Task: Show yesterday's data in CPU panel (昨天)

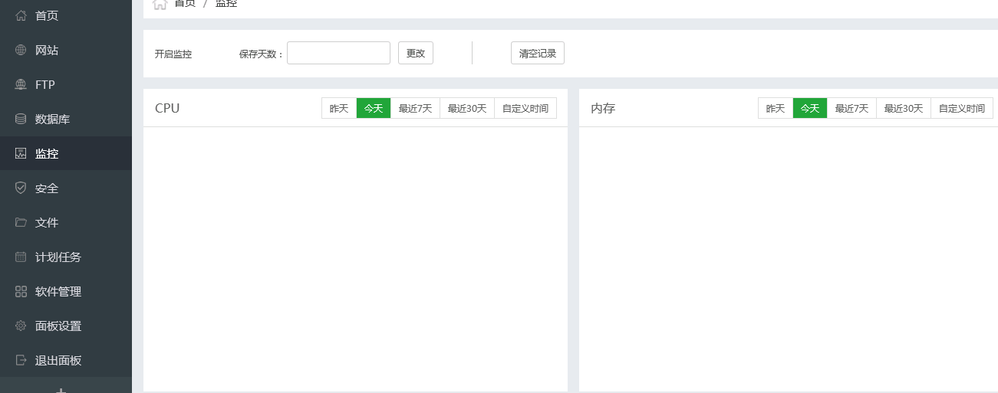Action: pyautogui.click(x=339, y=109)
